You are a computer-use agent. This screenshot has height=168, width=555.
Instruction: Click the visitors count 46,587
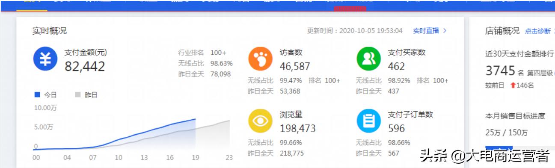295,66
